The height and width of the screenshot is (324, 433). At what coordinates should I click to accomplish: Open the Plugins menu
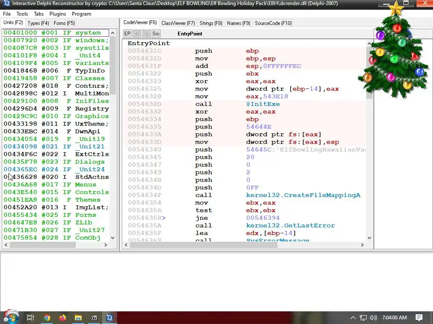(58, 14)
